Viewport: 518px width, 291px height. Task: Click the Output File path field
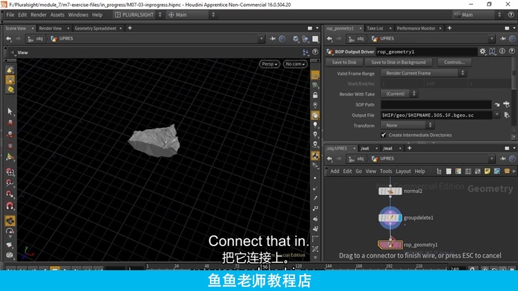(435, 115)
